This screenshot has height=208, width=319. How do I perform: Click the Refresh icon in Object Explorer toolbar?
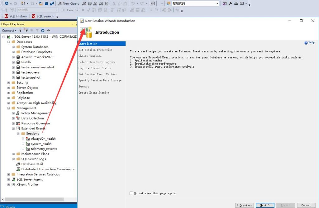pyautogui.click(x=43, y=30)
